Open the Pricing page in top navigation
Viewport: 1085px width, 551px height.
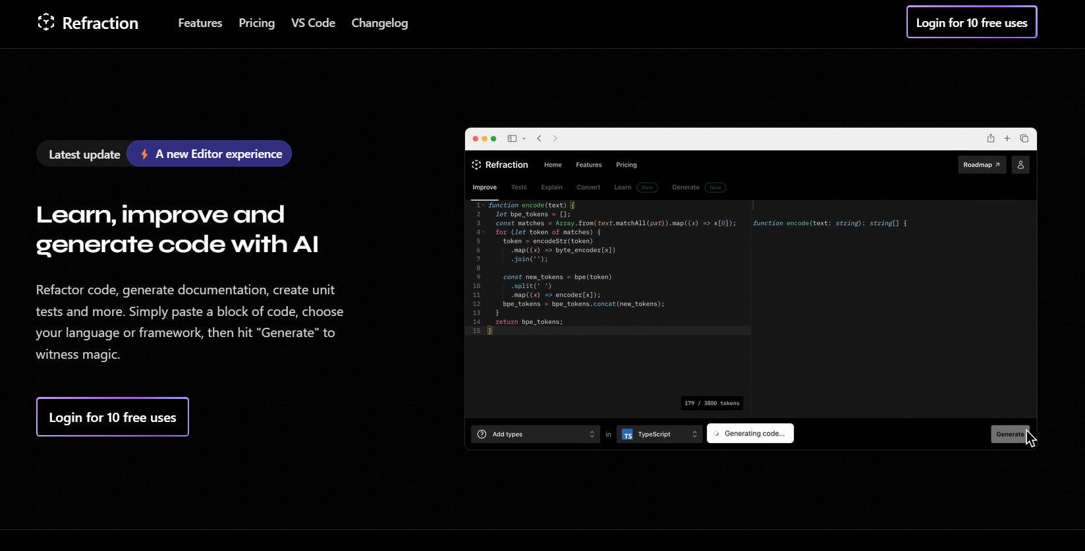(256, 23)
